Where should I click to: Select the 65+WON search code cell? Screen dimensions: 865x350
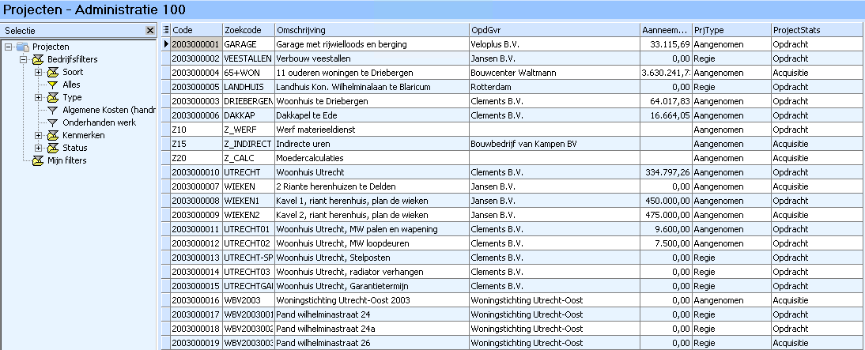pos(248,73)
